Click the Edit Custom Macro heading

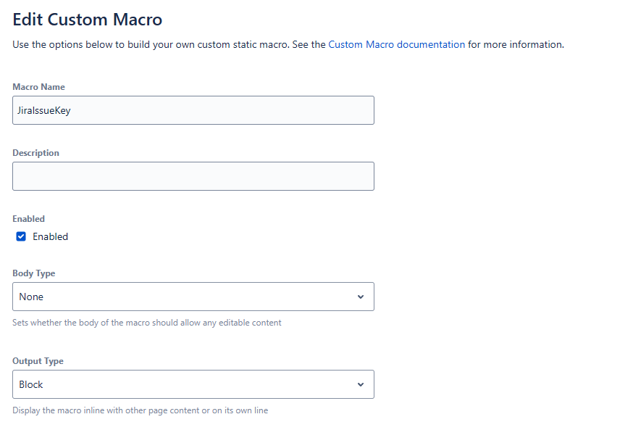point(87,20)
